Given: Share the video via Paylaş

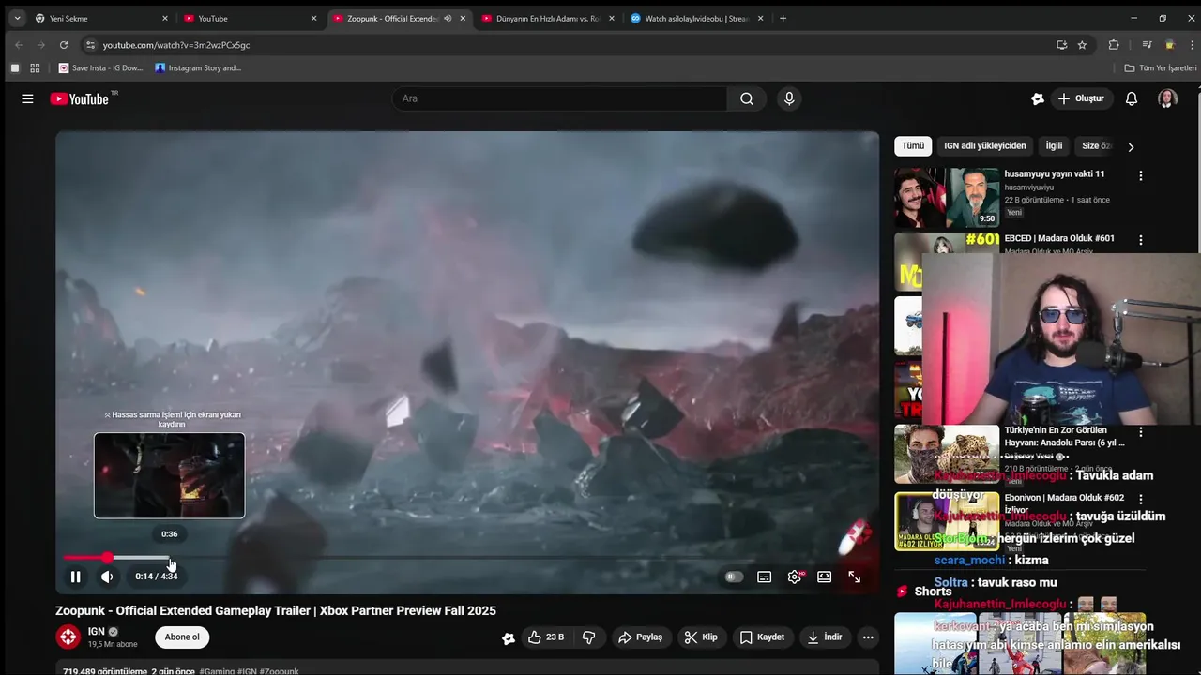Looking at the screenshot, I should [640, 637].
